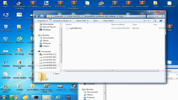Screen dimensions: 178x100
Task: Refresh the bios folder address bar
Action: click(144, 16)
